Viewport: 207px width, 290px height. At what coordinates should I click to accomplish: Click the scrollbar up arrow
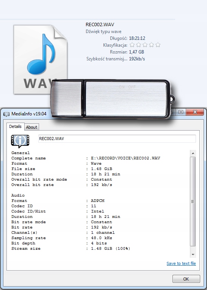(x=193, y=153)
